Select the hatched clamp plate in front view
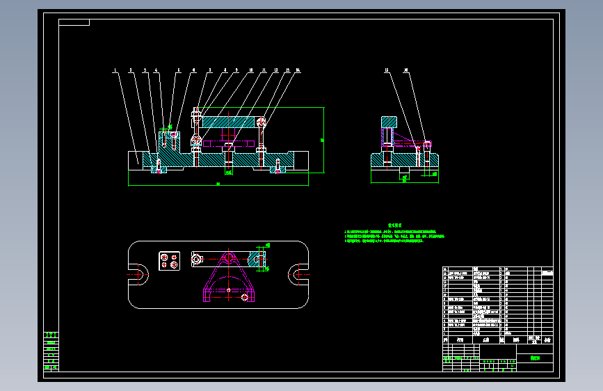This screenshot has width=603, height=391. click(x=228, y=122)
